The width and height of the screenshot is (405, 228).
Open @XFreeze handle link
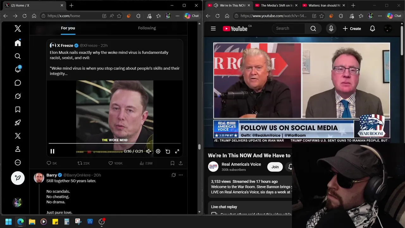click(x=89, y=45)
